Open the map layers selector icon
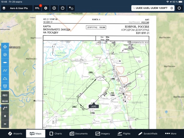 (4, 8)
